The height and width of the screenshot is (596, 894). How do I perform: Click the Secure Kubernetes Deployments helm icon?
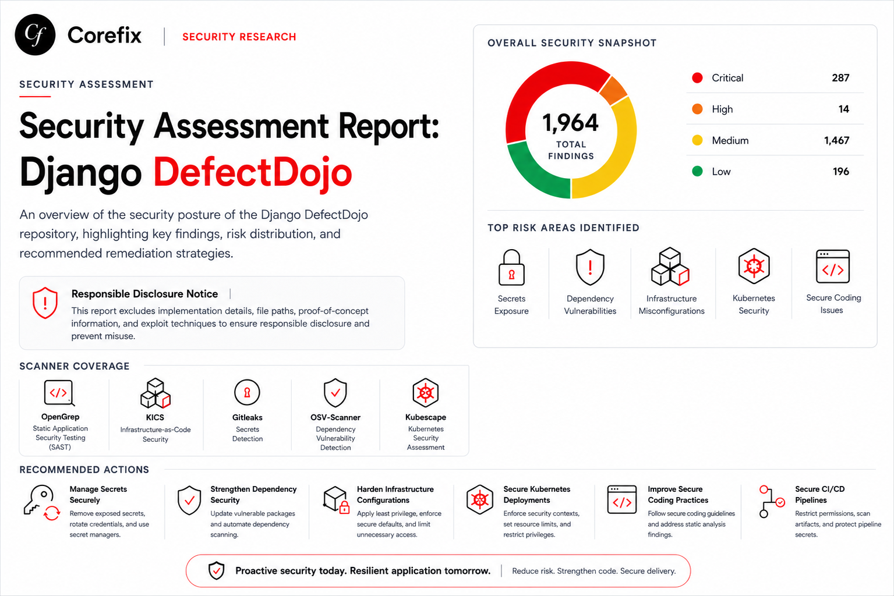click(x=480, y=499)
